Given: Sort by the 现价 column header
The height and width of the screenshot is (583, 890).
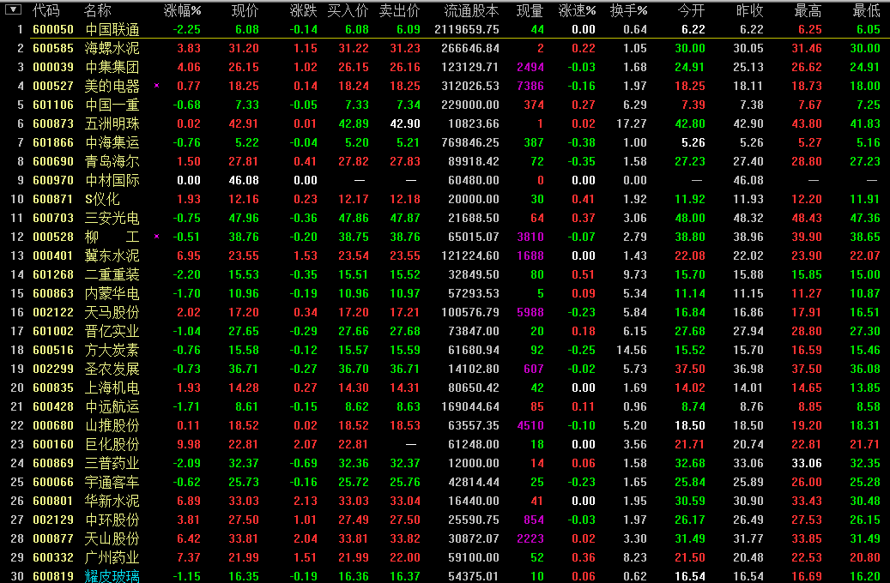Looking at the screenshot, I should click(245, 10).
